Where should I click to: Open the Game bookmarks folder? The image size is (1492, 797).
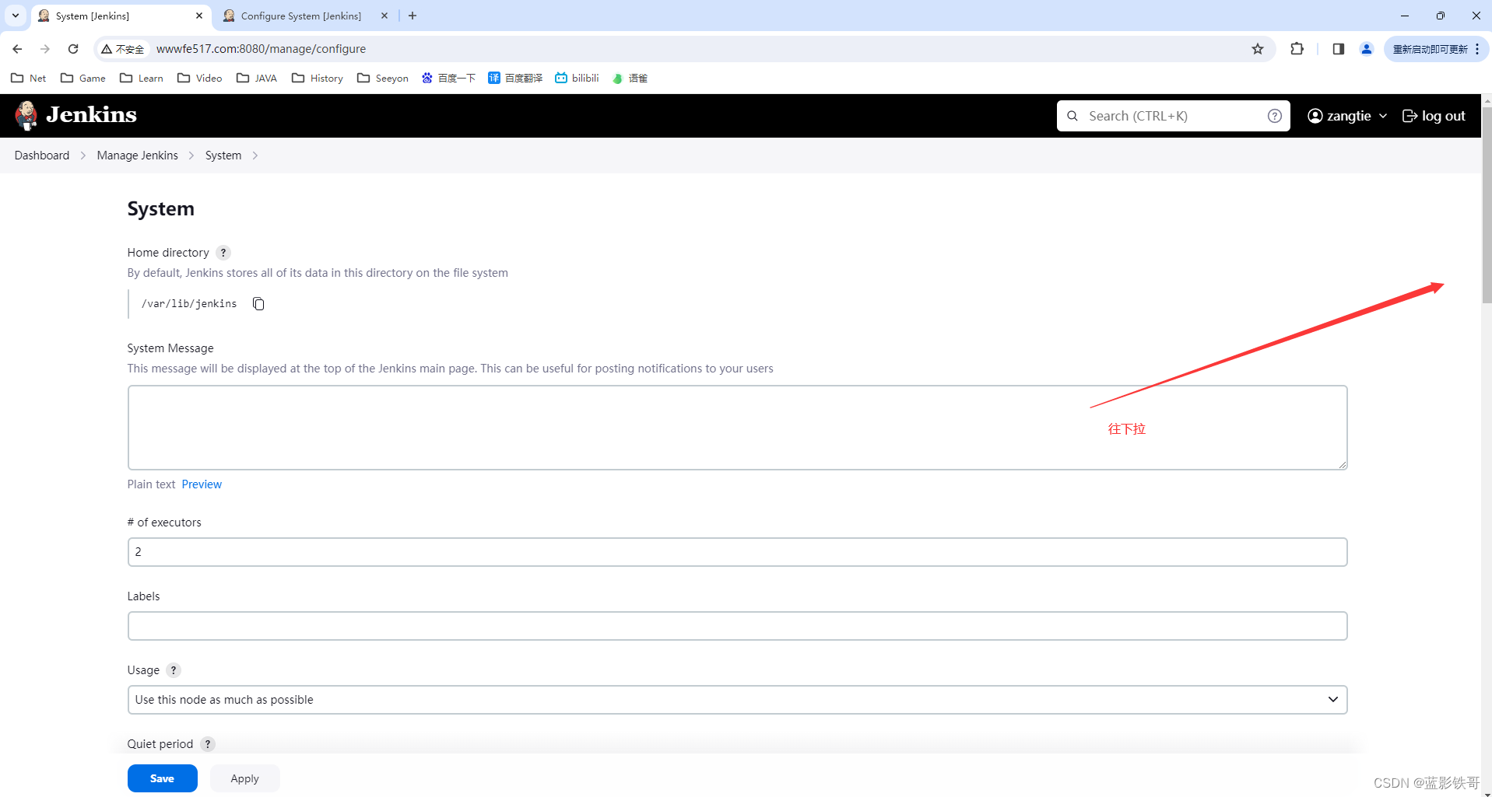(83, 78)
